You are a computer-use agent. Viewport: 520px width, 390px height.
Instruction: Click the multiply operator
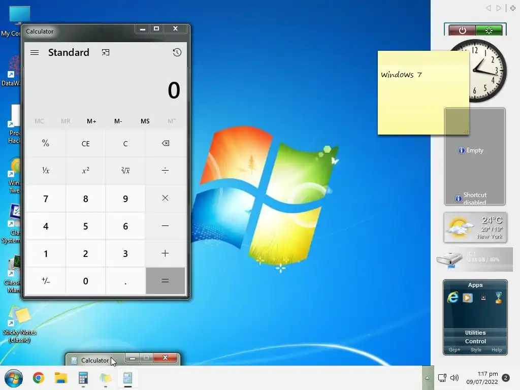(x=165, y=199)
